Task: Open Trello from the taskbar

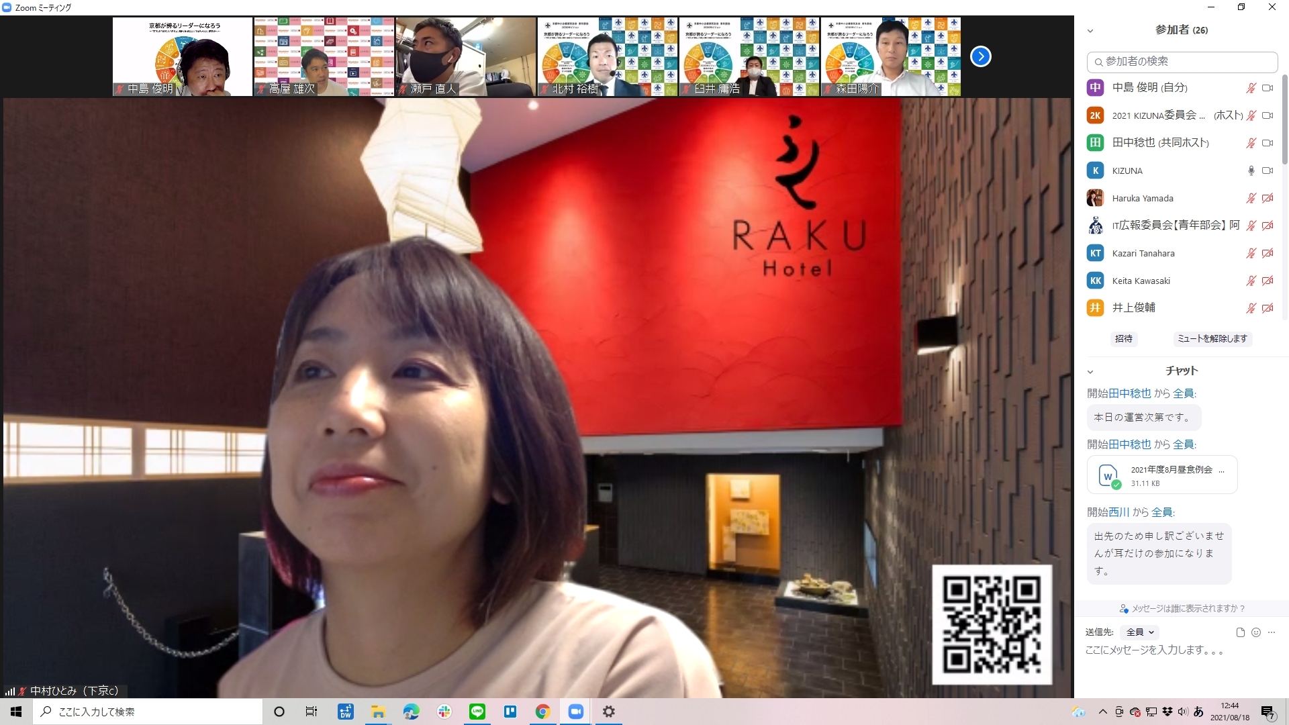Action: (x=510, y=712)
